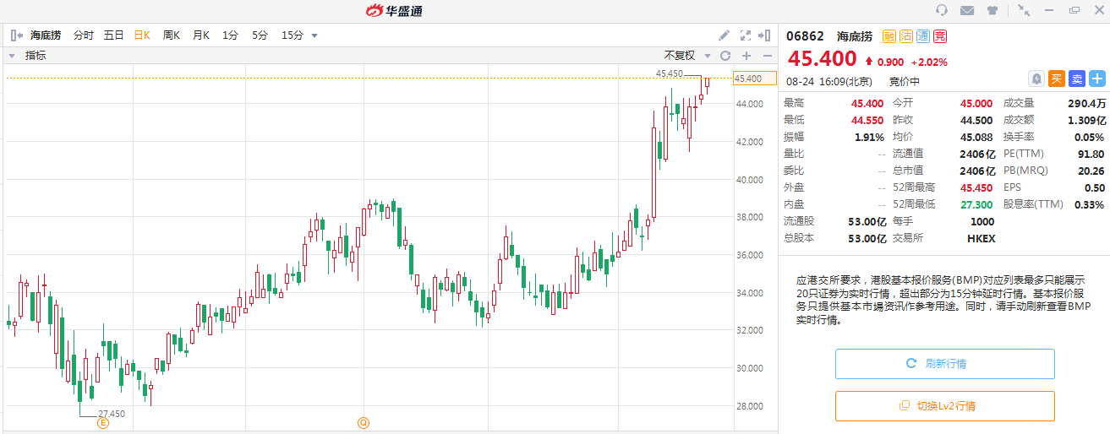Click the E event marker below chart
This screenshot has width=1110, height=434.
pyautogui.click(x=103, y=423)
